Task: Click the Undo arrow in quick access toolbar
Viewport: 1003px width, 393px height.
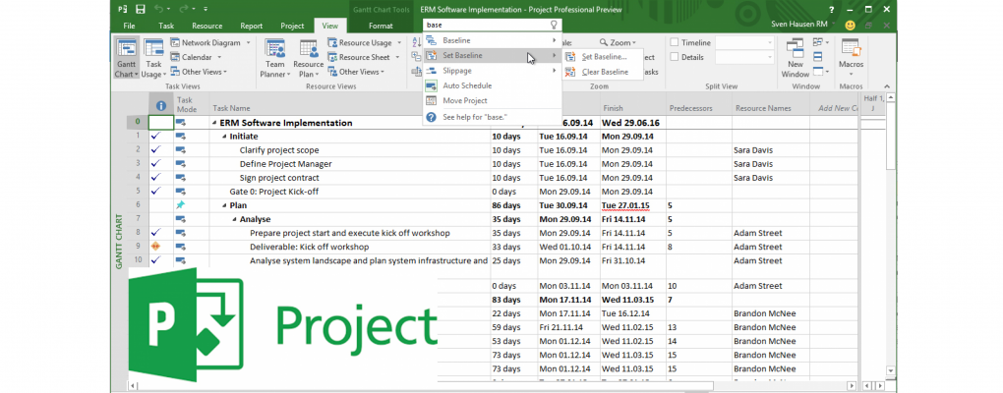Action: point(160,9)
